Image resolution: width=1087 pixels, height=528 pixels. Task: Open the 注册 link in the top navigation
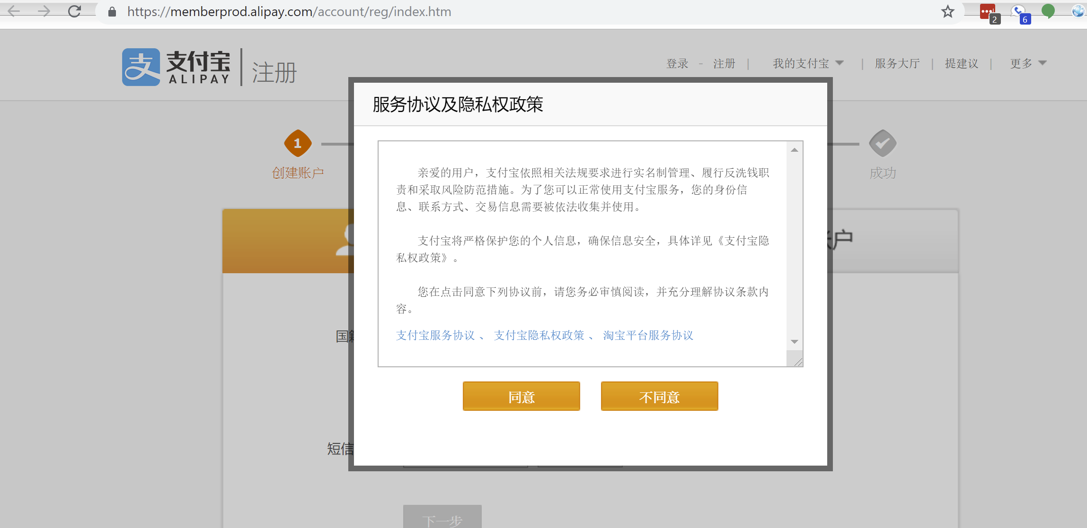[x=724, y=63]
